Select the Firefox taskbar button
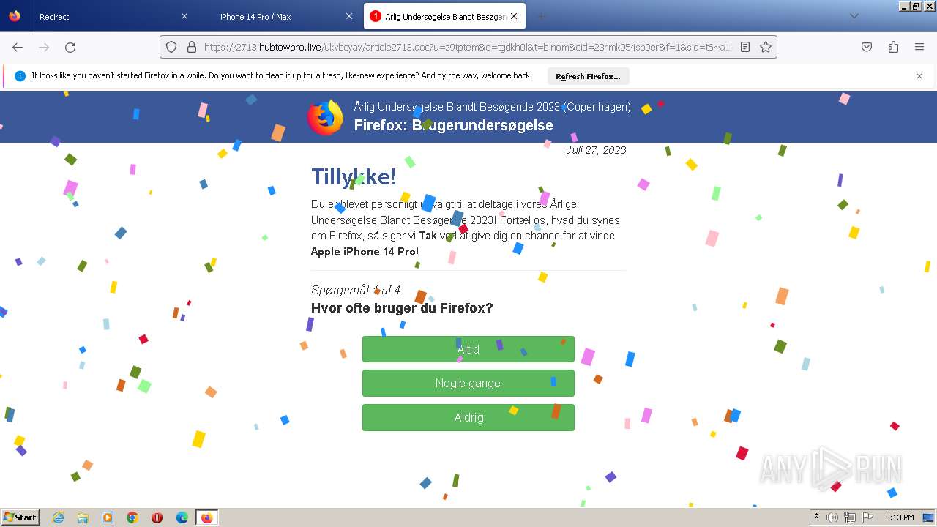937x527 pixels. [x=207, y=517]
